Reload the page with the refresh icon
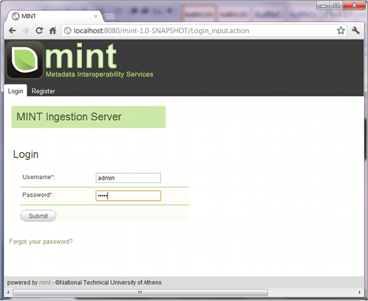 tap(39, 30)
